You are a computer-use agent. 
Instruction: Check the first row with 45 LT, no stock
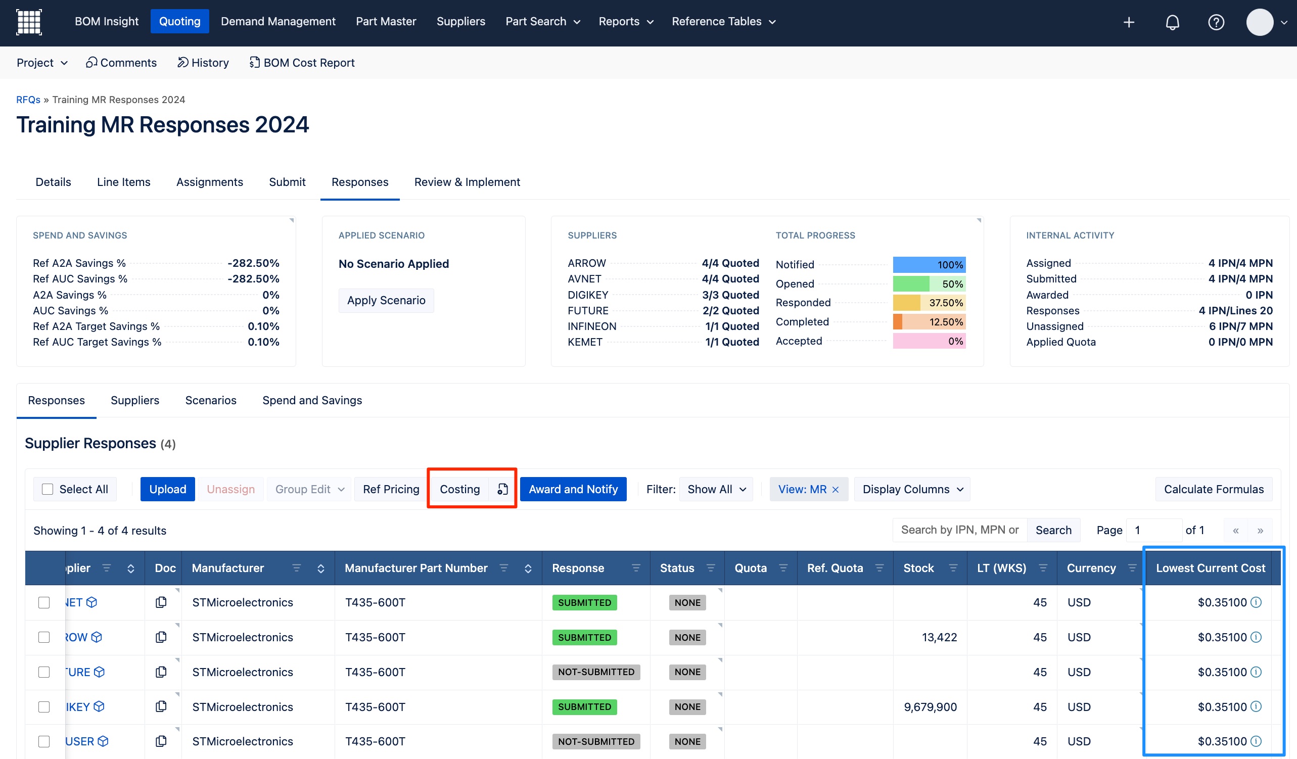pyautogui.click(x=44, y=602)
